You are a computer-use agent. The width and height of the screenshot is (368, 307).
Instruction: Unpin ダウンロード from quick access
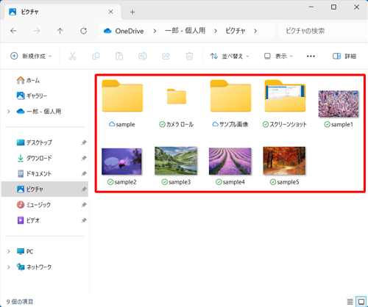84,158
